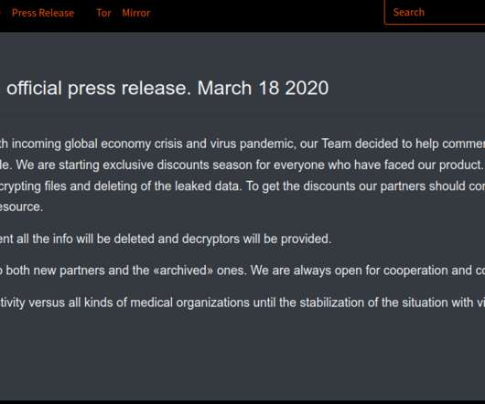Click the line starting "incoming global economy crisis"
Image resolution: width=485 pixels, height=404 pixels.
click(242, 144)
